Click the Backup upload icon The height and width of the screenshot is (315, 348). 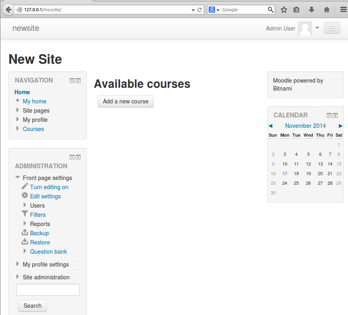coord(25,232)
